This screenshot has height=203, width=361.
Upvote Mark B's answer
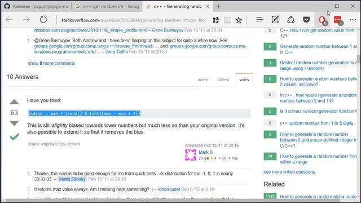14,101
